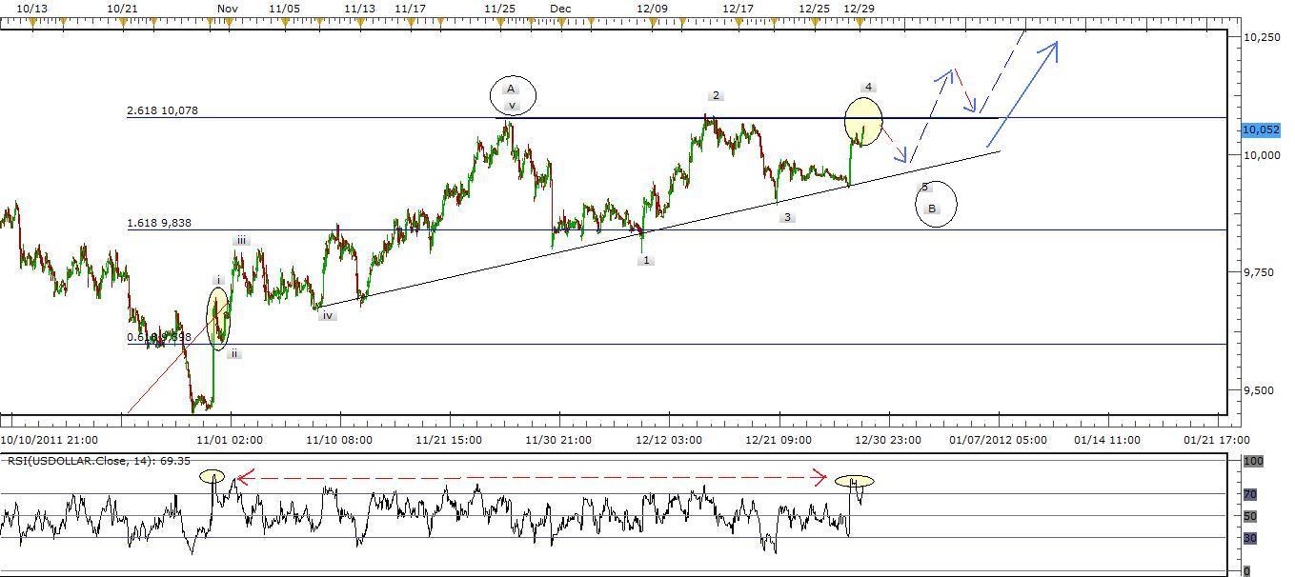
Task: Select the wave 2 label tag
Action: tap(716, 95)
